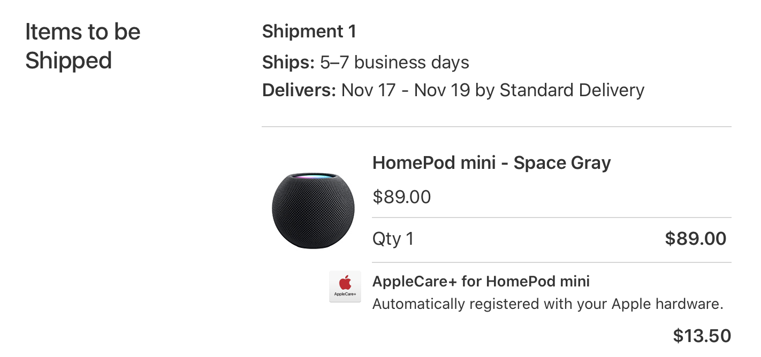
Task: Select the Shipment 1 heading
Action: coord(309,32)
